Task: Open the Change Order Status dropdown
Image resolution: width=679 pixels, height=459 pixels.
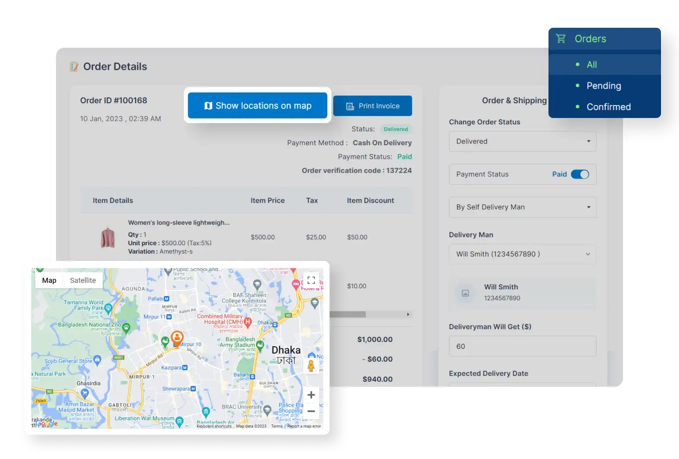Action: (x=522, y=141)
